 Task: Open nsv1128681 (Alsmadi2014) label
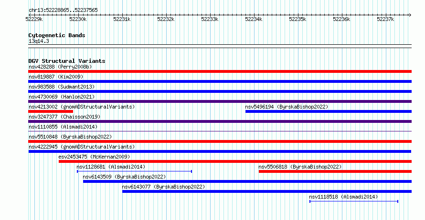[x=111, y=167]
